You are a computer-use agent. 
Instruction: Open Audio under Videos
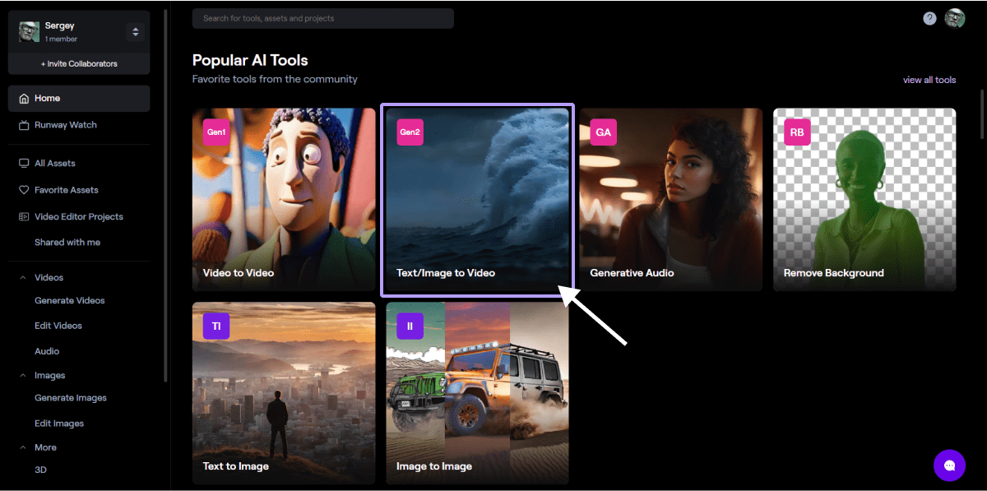point(47,351)
